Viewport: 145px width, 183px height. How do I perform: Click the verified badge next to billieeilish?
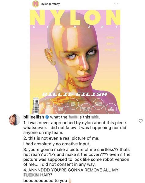coord(47,117)
